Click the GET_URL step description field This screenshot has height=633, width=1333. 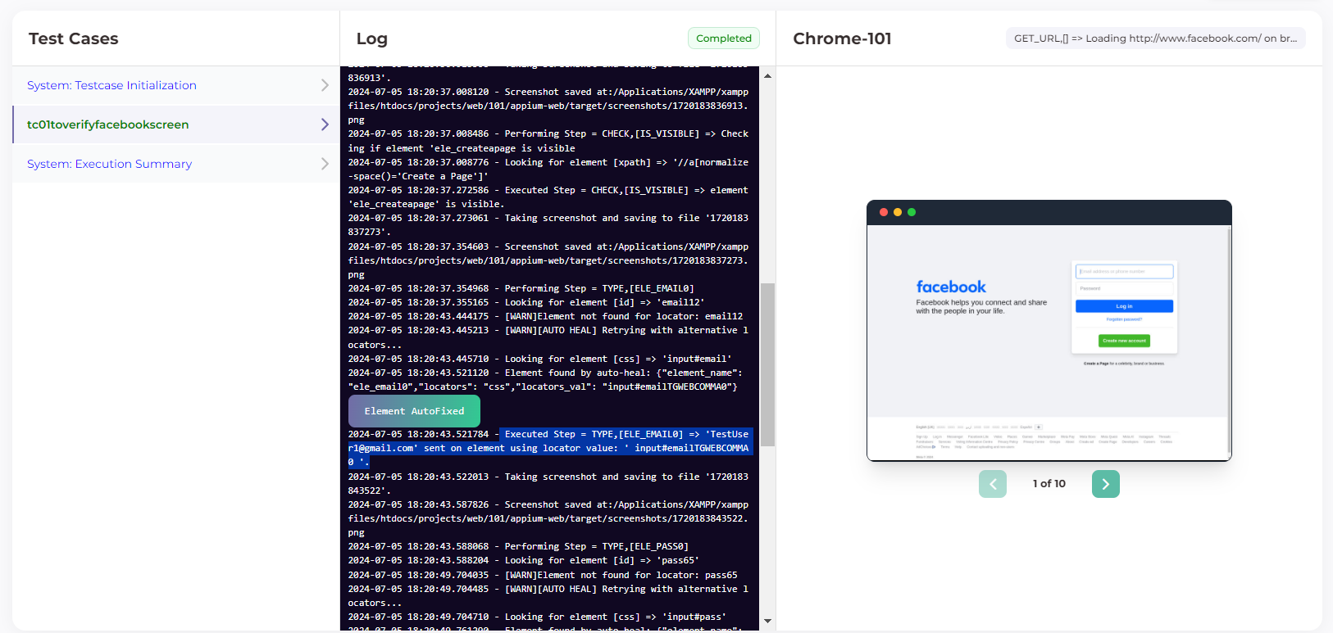click(1156, 38)
